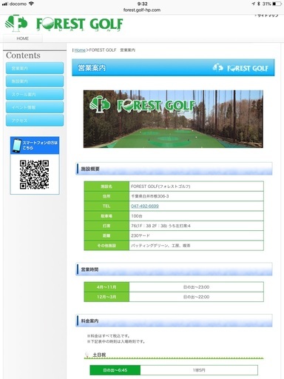Open 施設案内 in the Contents menu
Screen dimensions: 284x379
coord(35,81)
